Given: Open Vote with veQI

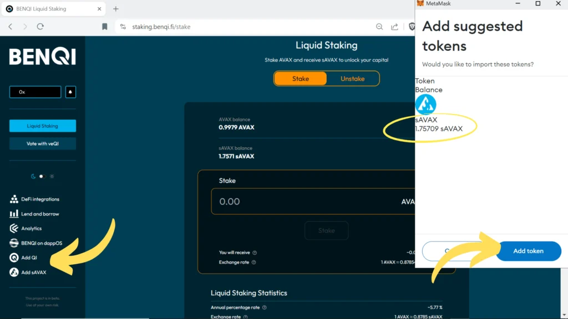Looking at the screenshot, I should (x=43, y=144).
